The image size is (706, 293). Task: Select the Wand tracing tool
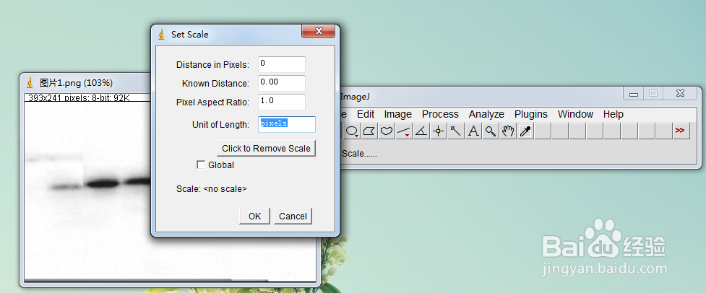pos(455,131)
